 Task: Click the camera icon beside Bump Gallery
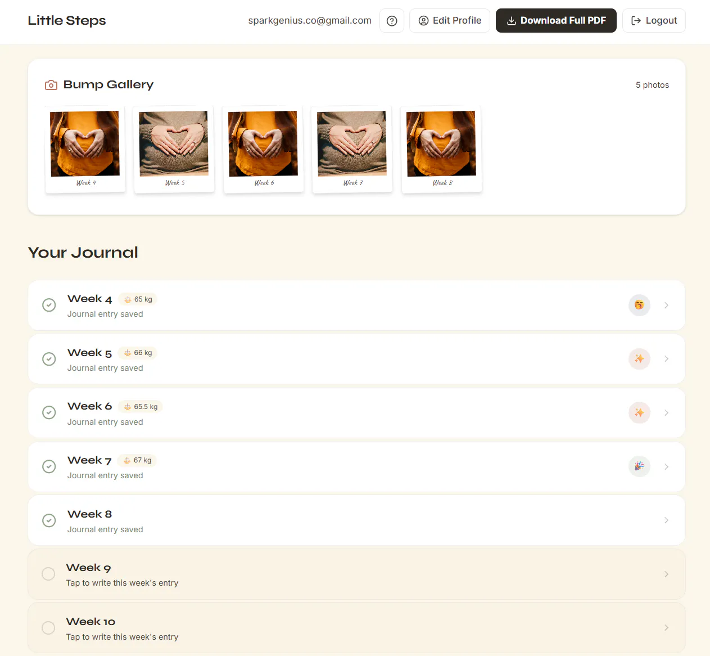tap(51, 85)
